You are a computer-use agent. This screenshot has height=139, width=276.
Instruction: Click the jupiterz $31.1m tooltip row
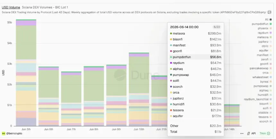point(195,99)
